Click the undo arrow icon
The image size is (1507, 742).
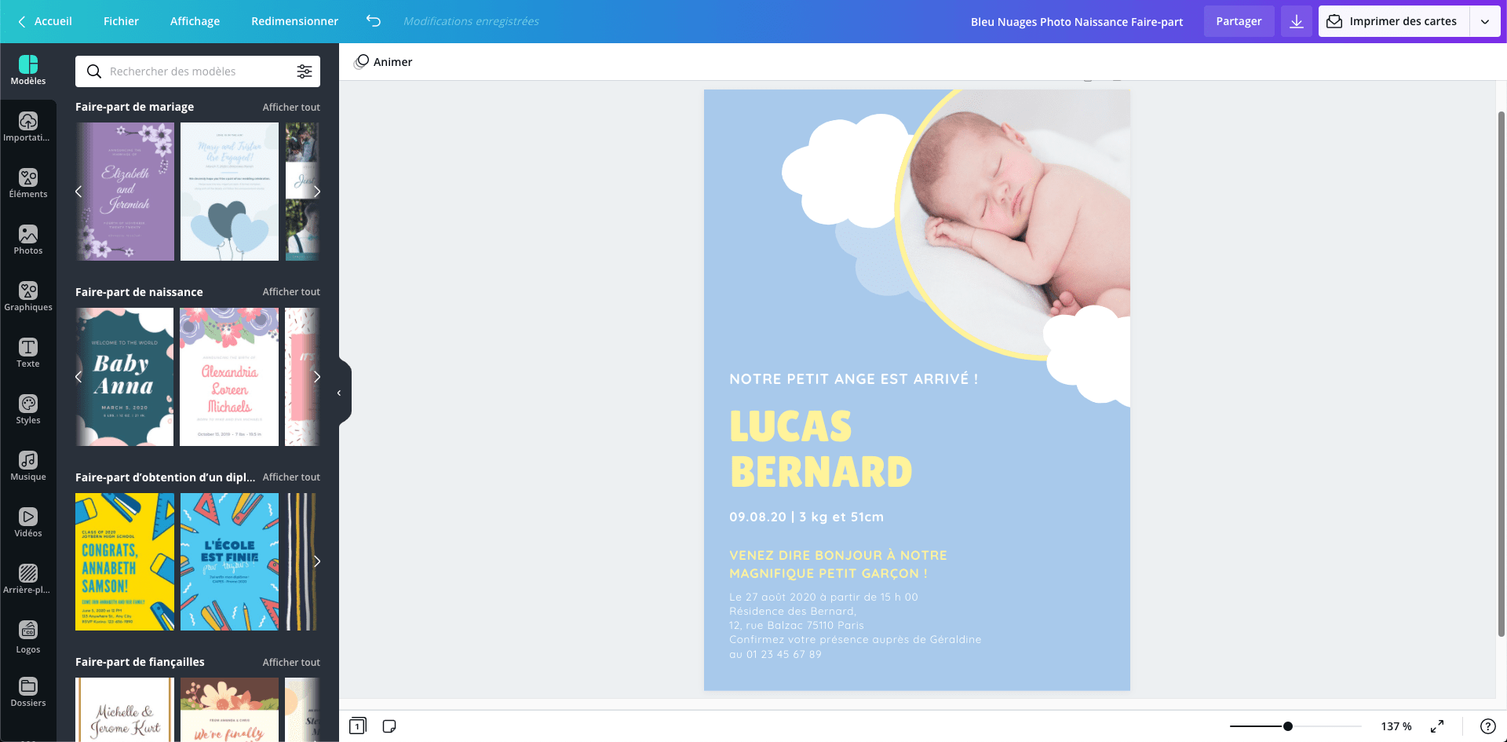pos(374,21)
